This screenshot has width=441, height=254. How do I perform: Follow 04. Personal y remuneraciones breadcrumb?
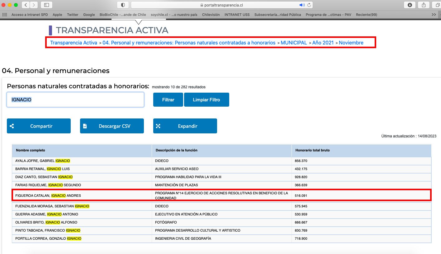(x=189, y=43)
